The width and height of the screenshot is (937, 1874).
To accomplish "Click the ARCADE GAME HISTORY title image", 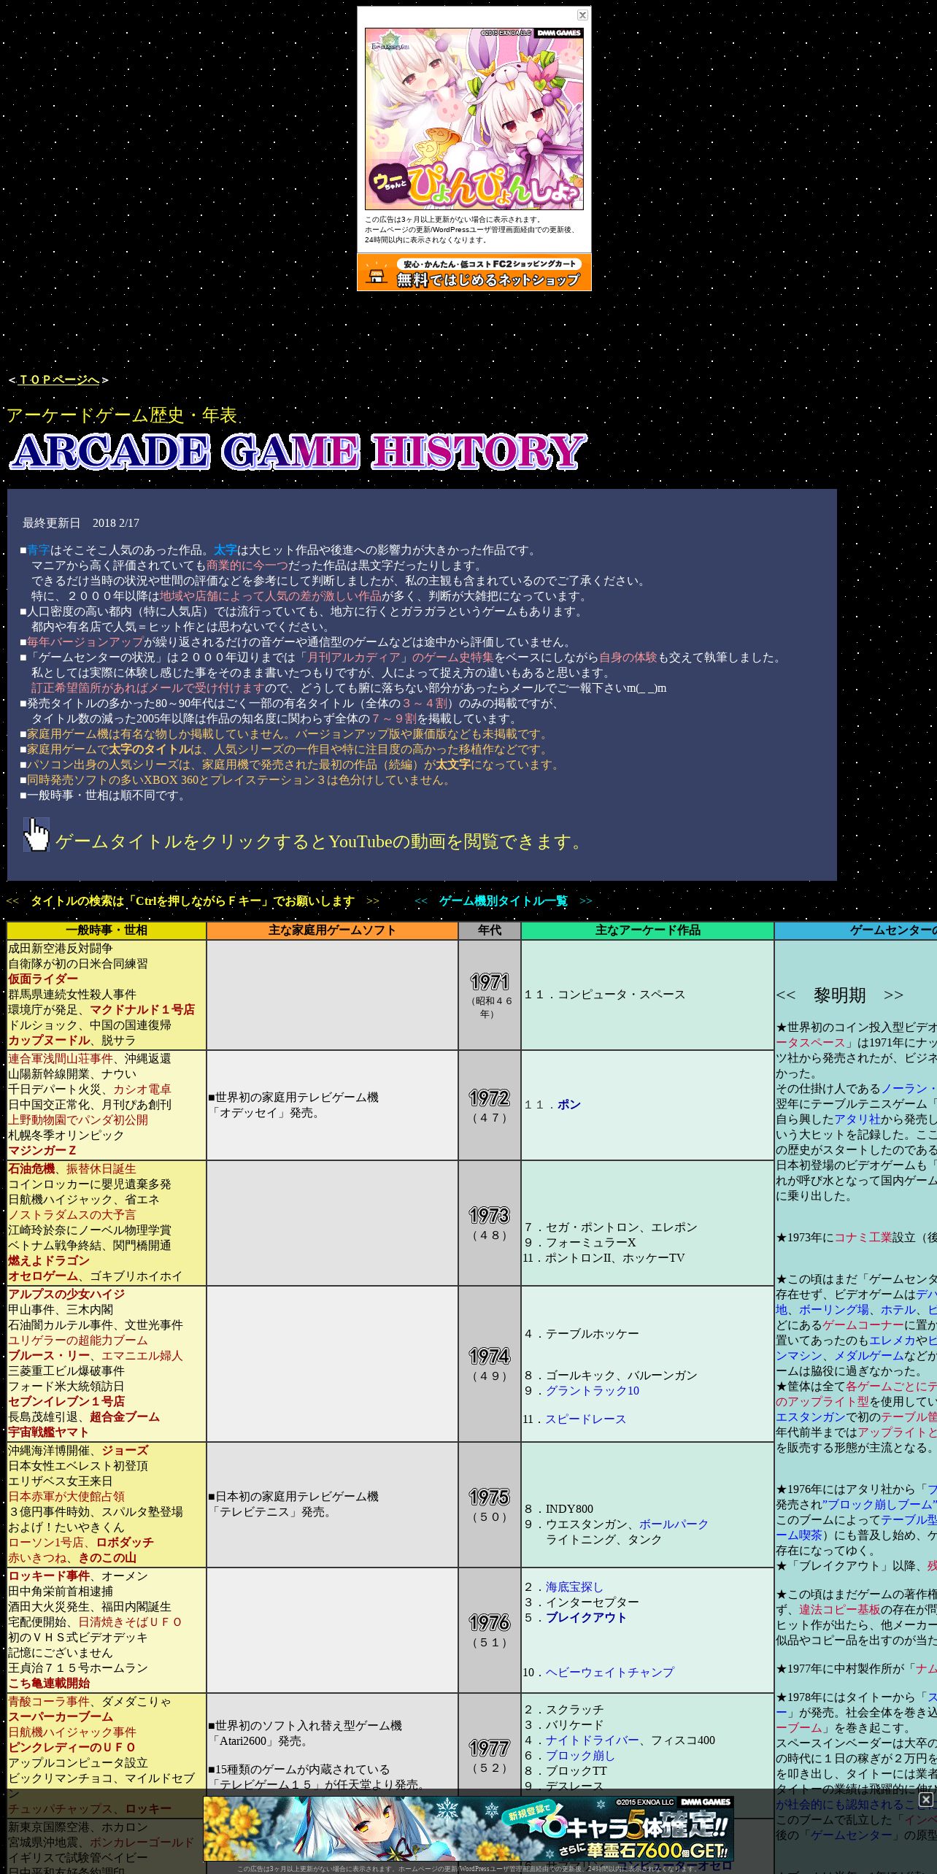I will (298, 452).
